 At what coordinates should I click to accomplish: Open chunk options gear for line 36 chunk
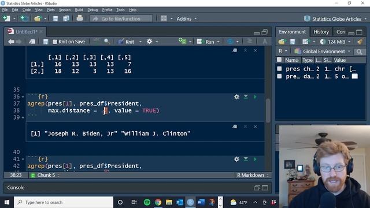click(x=236, y=96)
